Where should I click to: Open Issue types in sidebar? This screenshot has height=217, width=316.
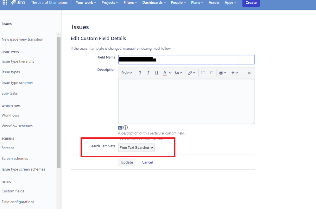tap(11, 72)
